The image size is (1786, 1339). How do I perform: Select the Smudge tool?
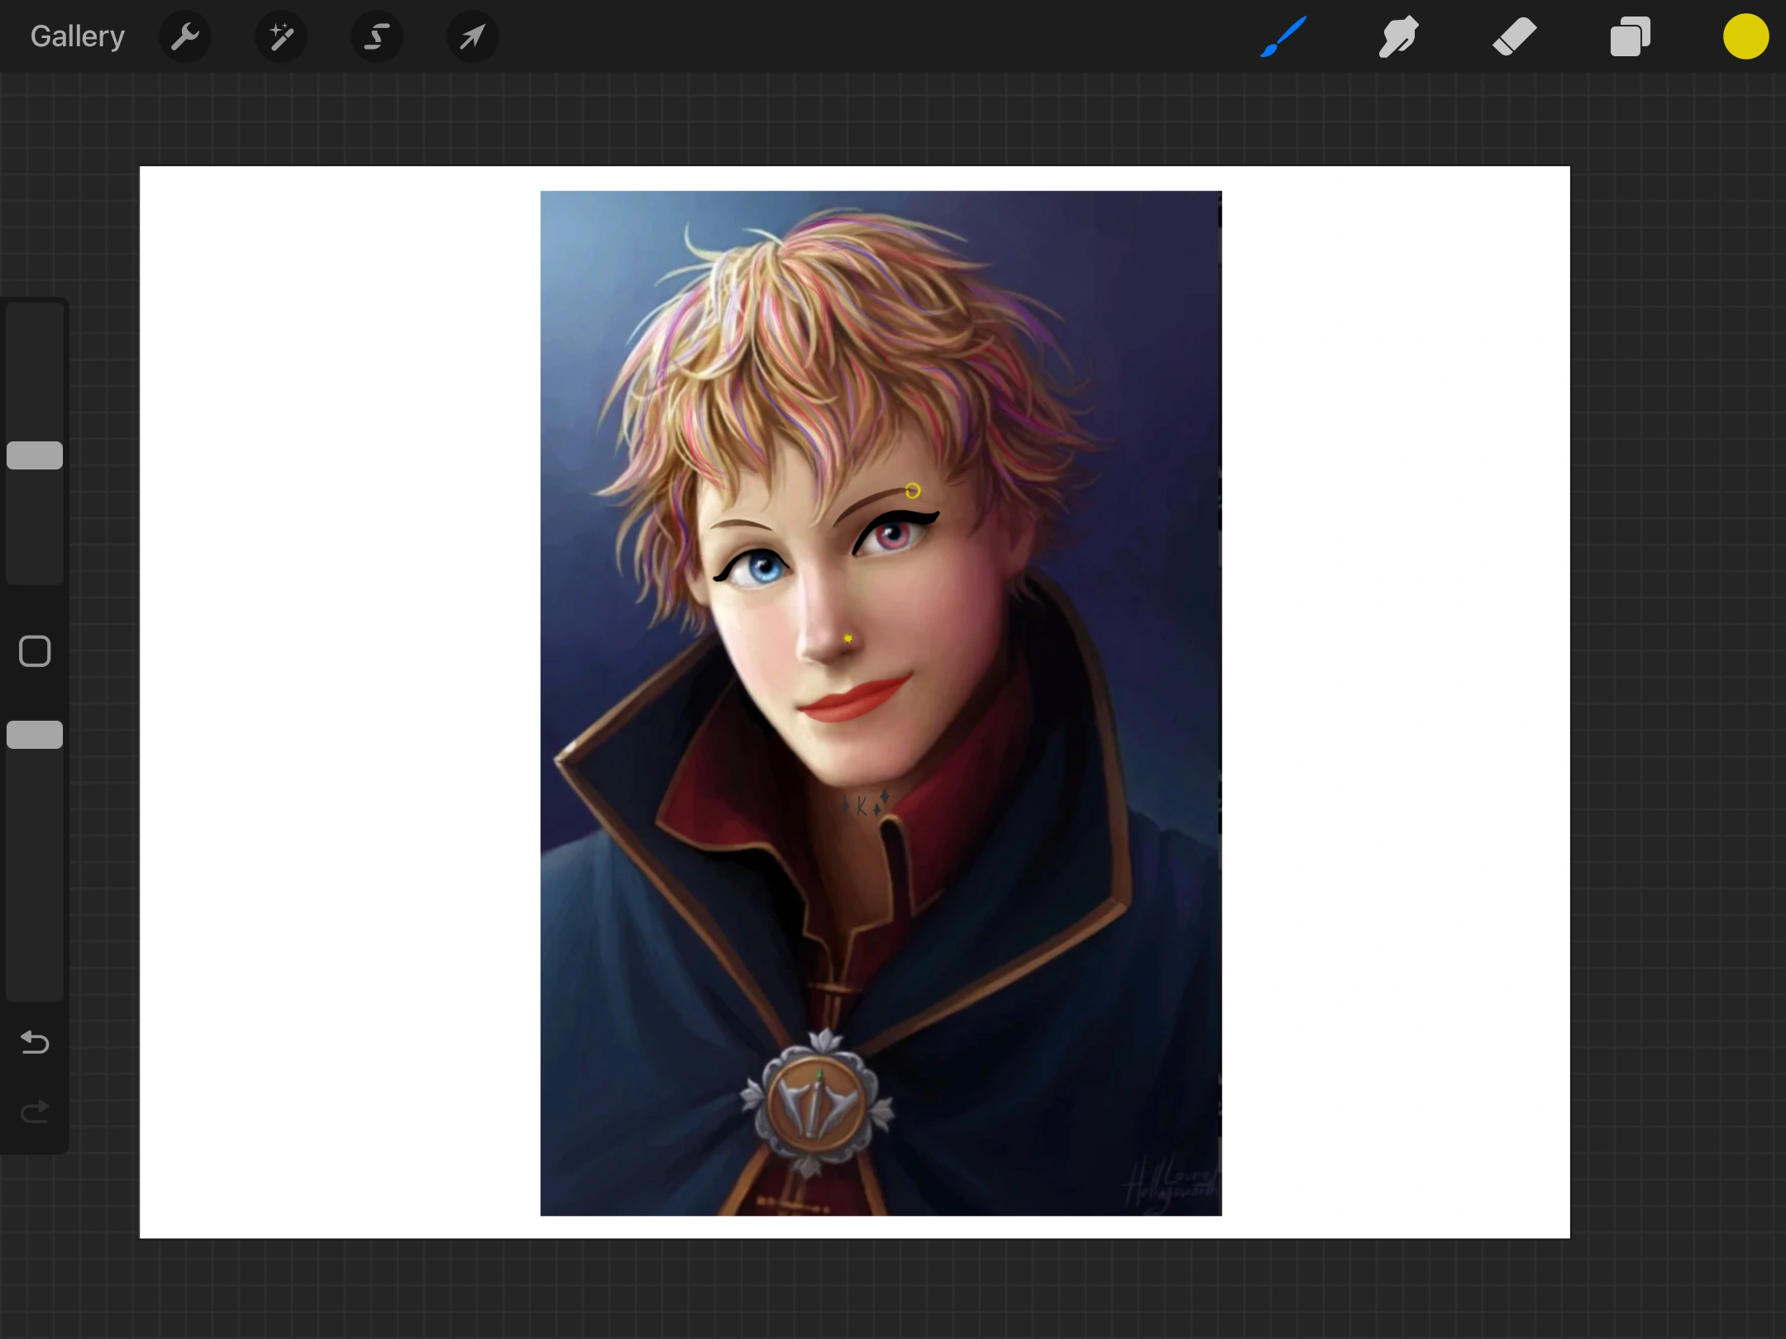click(x=1398, y=36)
